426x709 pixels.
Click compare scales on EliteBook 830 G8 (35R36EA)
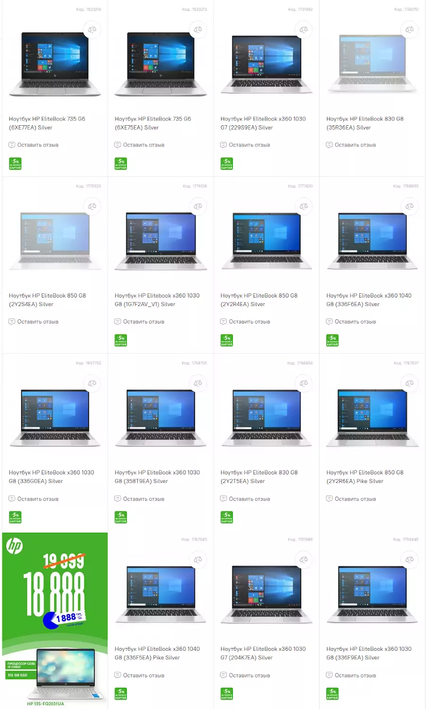click(x=409, y=30)
